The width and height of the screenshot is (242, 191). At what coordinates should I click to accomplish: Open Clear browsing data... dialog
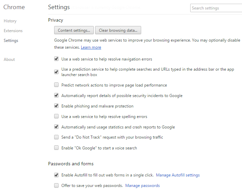click(x=118, y=30)
